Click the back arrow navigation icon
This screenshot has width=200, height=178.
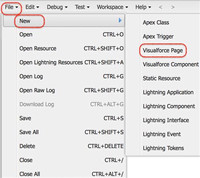pos(160,7)
